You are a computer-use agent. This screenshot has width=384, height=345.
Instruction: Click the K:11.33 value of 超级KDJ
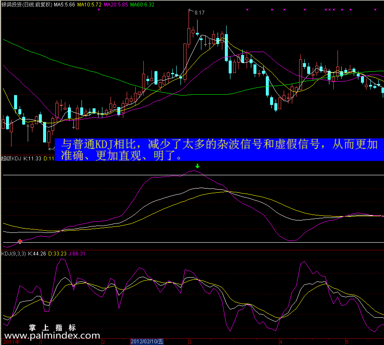[x=32, y=158]
